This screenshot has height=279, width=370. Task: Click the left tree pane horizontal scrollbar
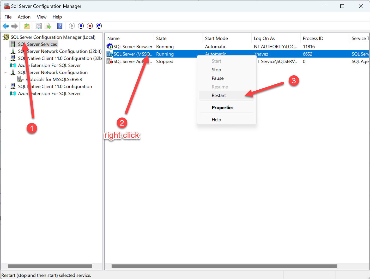click(x=50, y=266)
